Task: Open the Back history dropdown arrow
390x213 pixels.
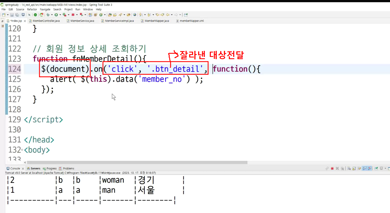Action: point(172,15)
